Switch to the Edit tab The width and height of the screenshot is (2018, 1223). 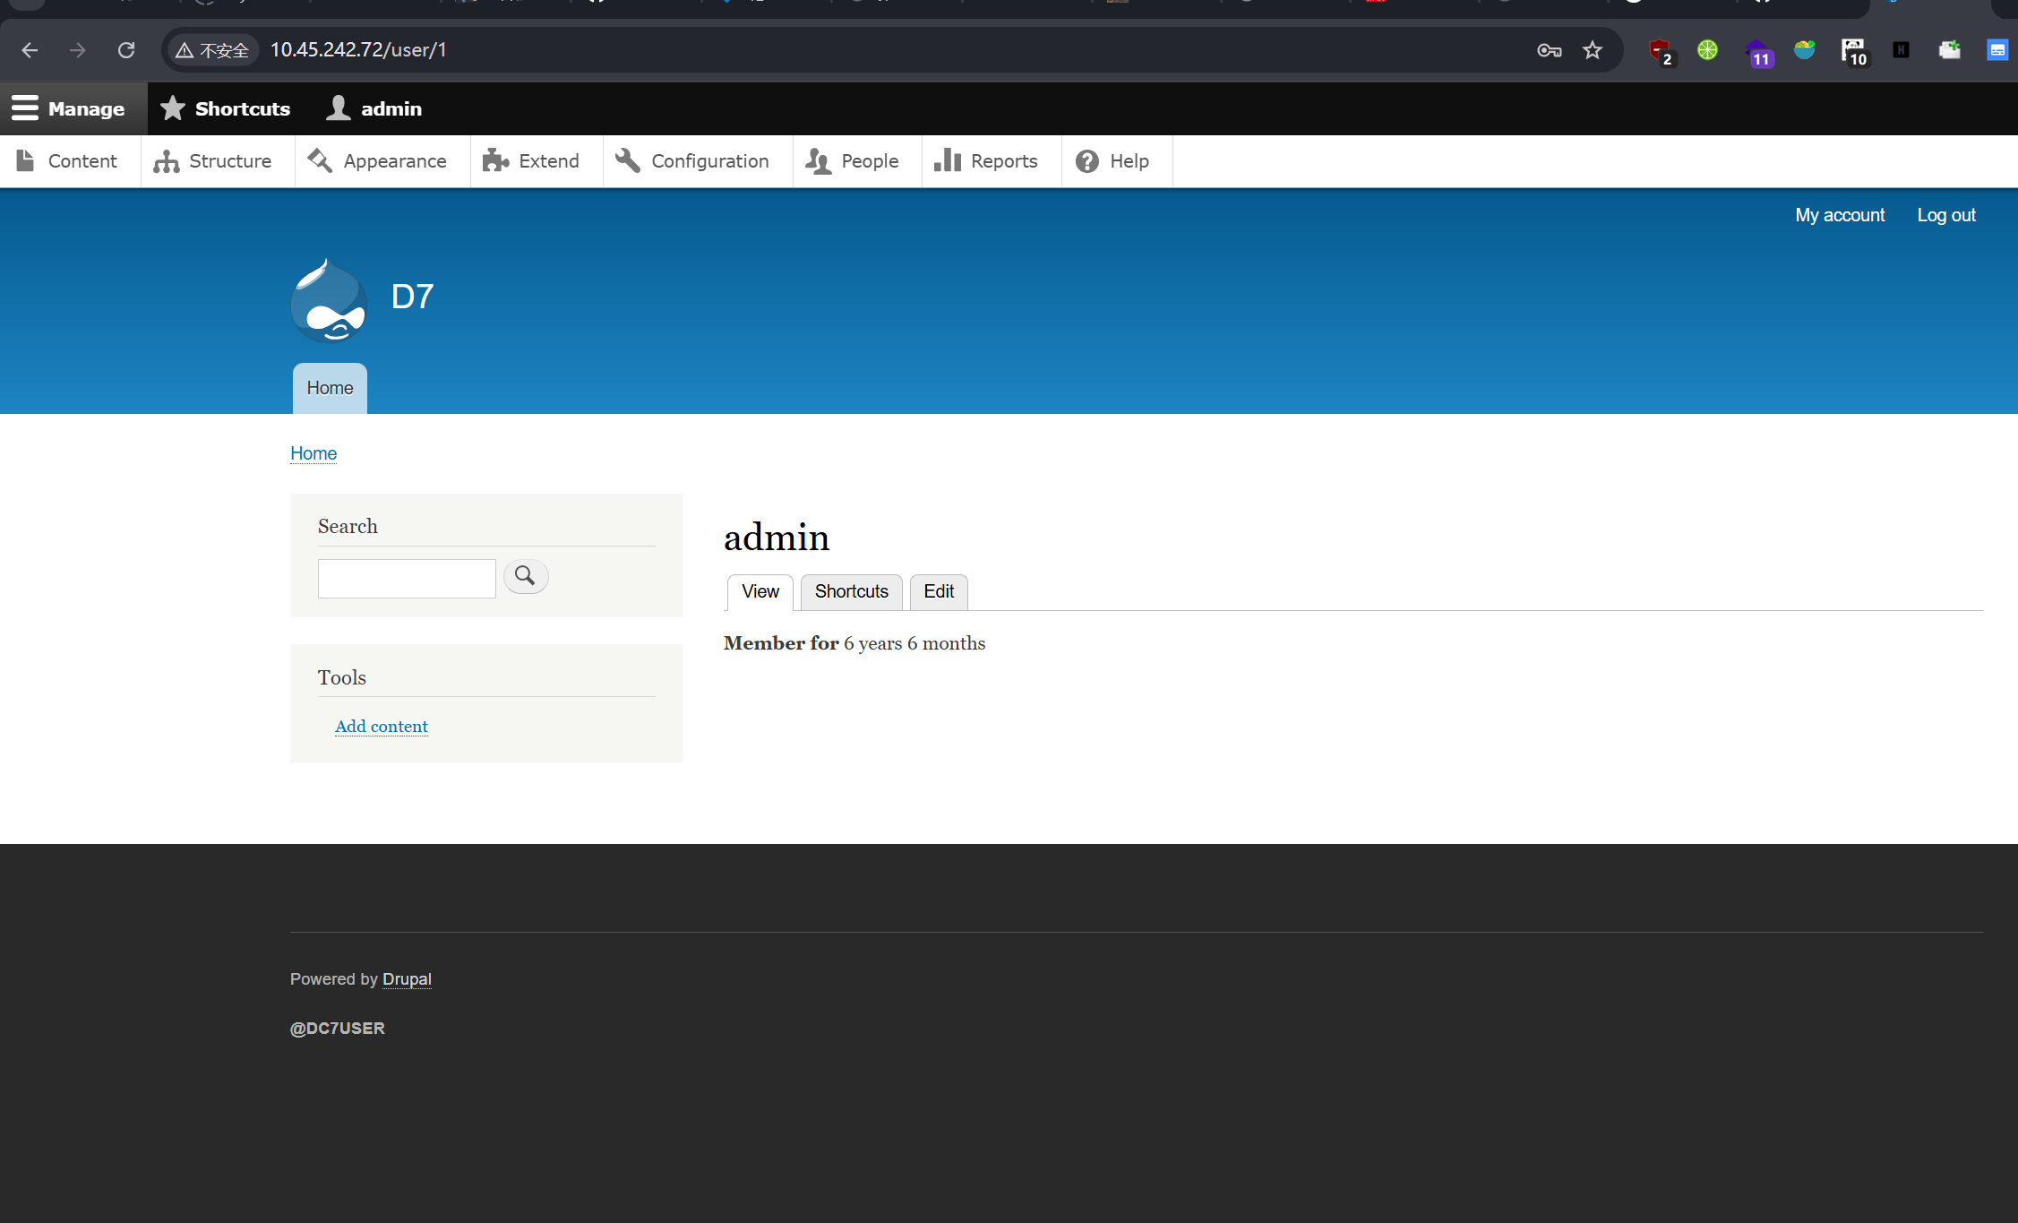[938, 591]
